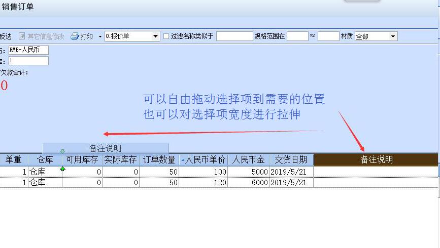Screen dimensions: 440x248
Task: Select the 交货日期 column header
Action: click(x=291, y=160)
